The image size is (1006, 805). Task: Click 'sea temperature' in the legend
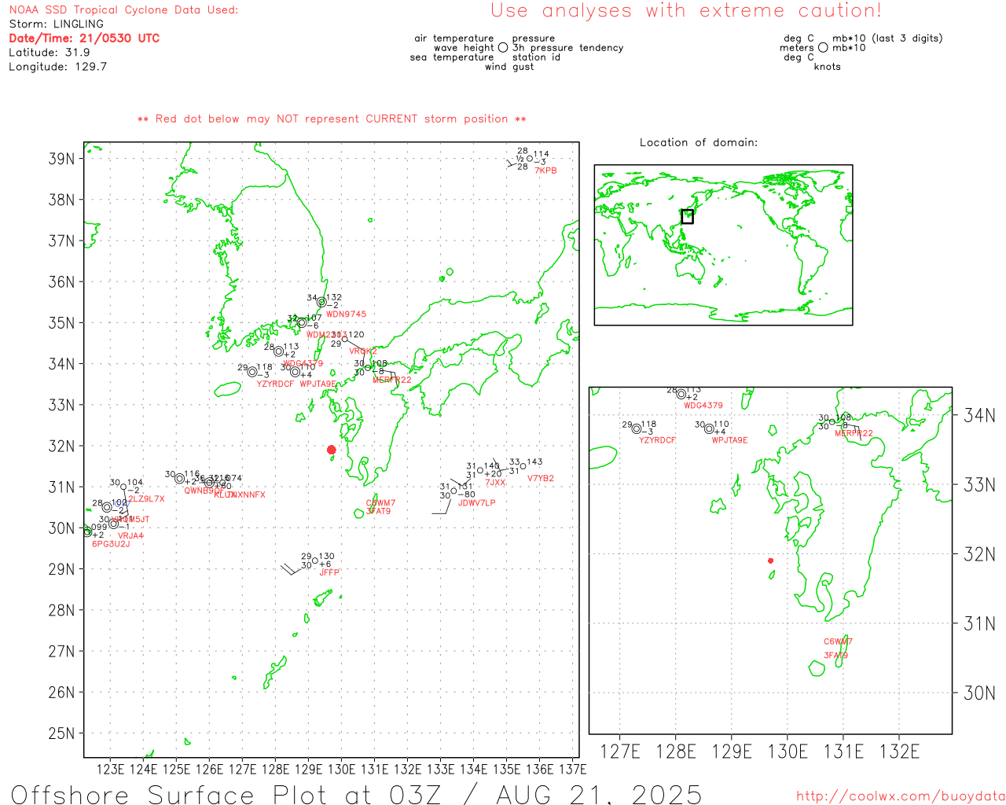(452, 57)
